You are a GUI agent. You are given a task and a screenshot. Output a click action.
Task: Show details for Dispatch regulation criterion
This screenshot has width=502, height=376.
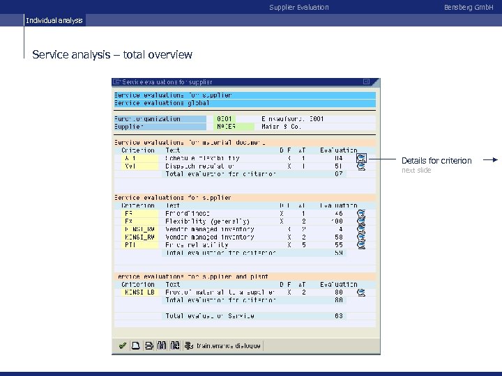[361, 166]
